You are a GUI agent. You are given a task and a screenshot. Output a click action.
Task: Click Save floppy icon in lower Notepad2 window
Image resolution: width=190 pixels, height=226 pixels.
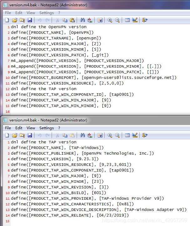tap(30, 135)
